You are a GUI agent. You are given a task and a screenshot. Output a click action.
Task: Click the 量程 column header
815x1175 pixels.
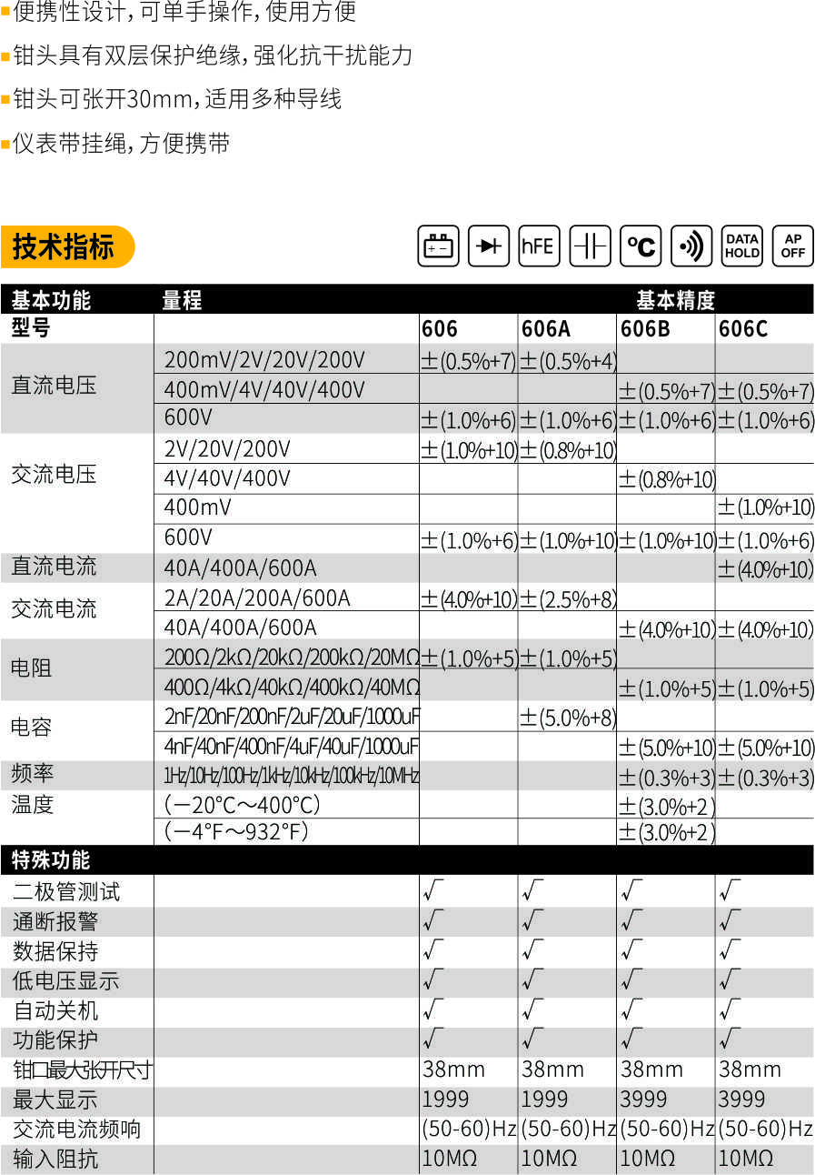[x=182, y=300]
